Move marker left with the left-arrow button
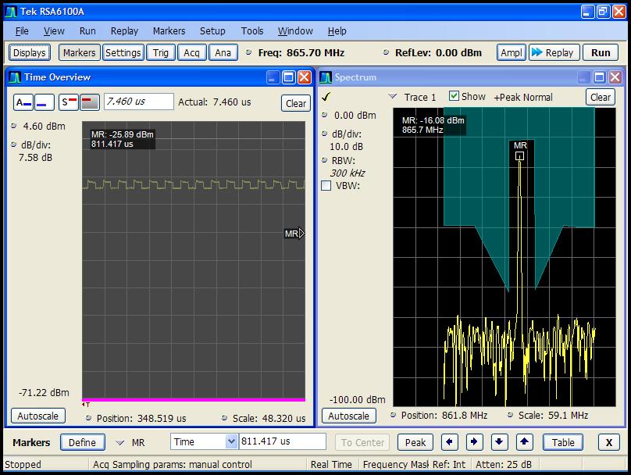The height and width of the screenshot is (475, 631). (449, 442)
